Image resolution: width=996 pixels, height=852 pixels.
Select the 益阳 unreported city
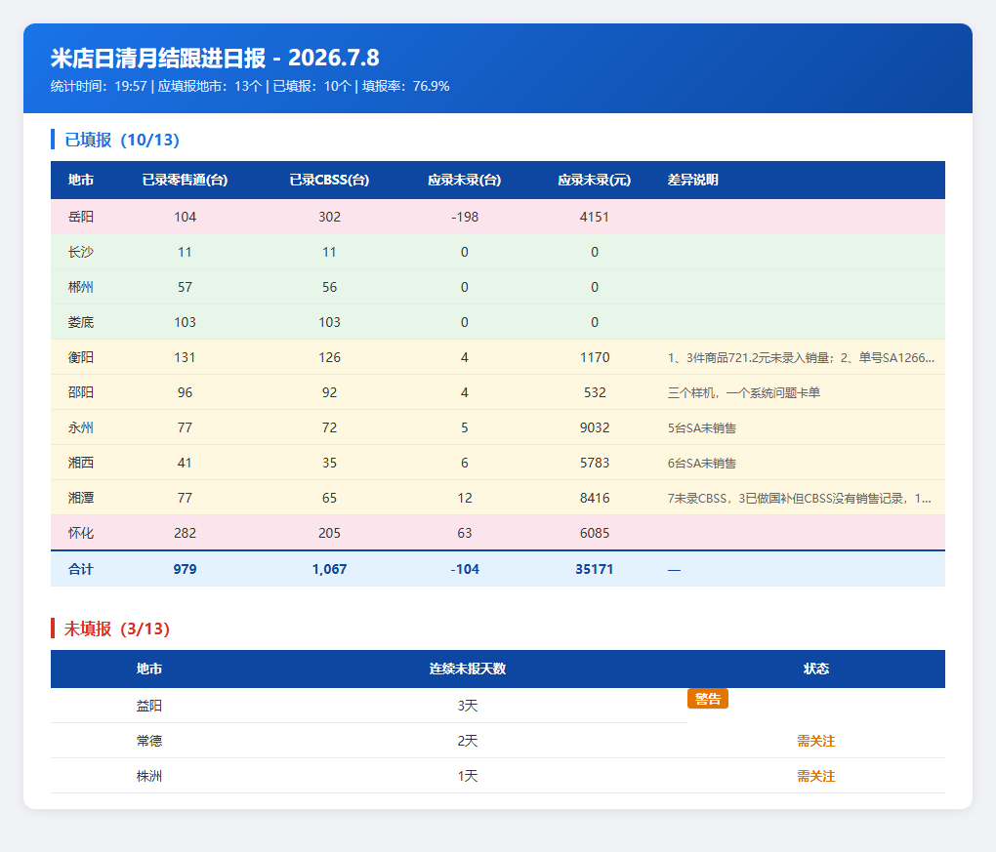coord(149,706)
